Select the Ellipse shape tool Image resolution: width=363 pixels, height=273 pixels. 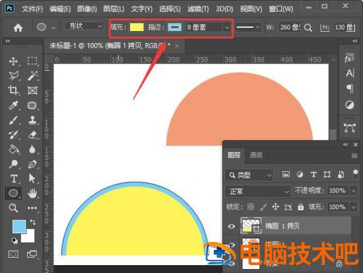(13, 193)
